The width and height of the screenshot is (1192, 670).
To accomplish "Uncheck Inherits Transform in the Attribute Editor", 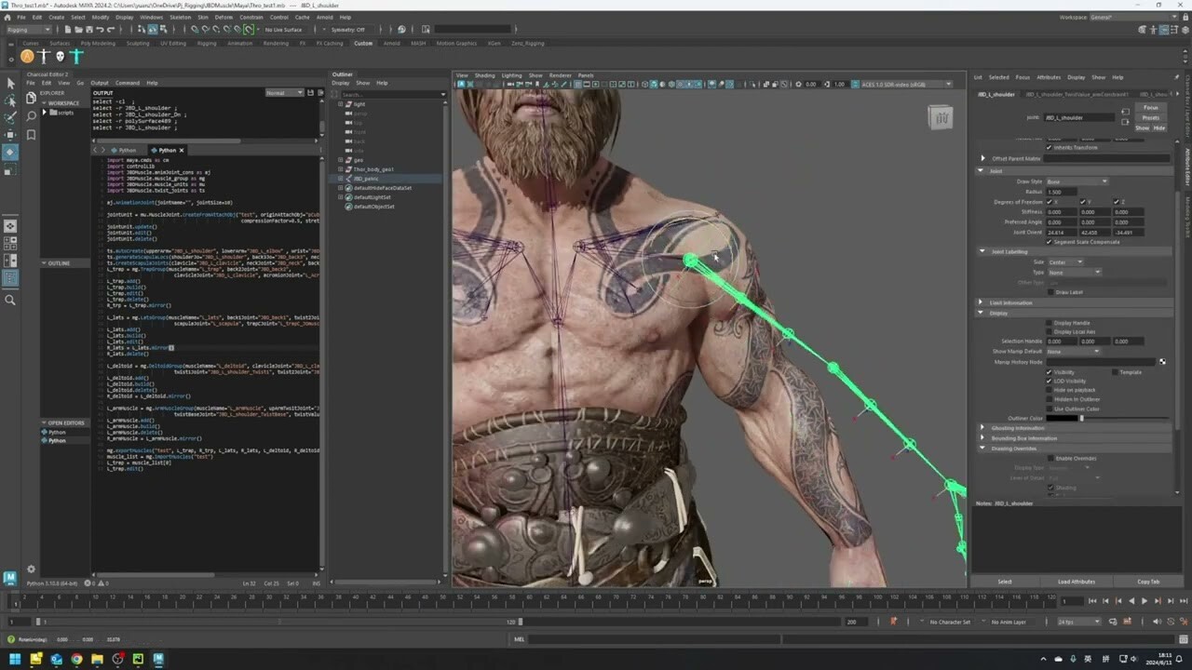I will pos(1049,147).
